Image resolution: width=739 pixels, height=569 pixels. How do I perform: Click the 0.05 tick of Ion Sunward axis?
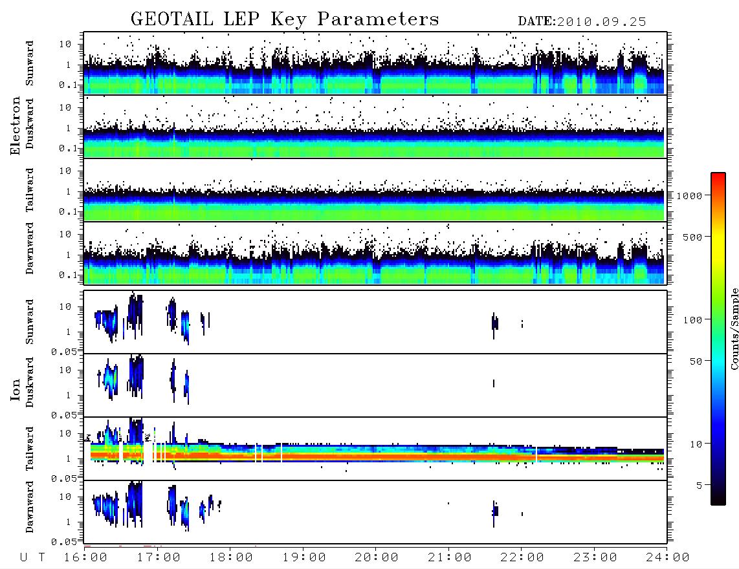[63, 351]
